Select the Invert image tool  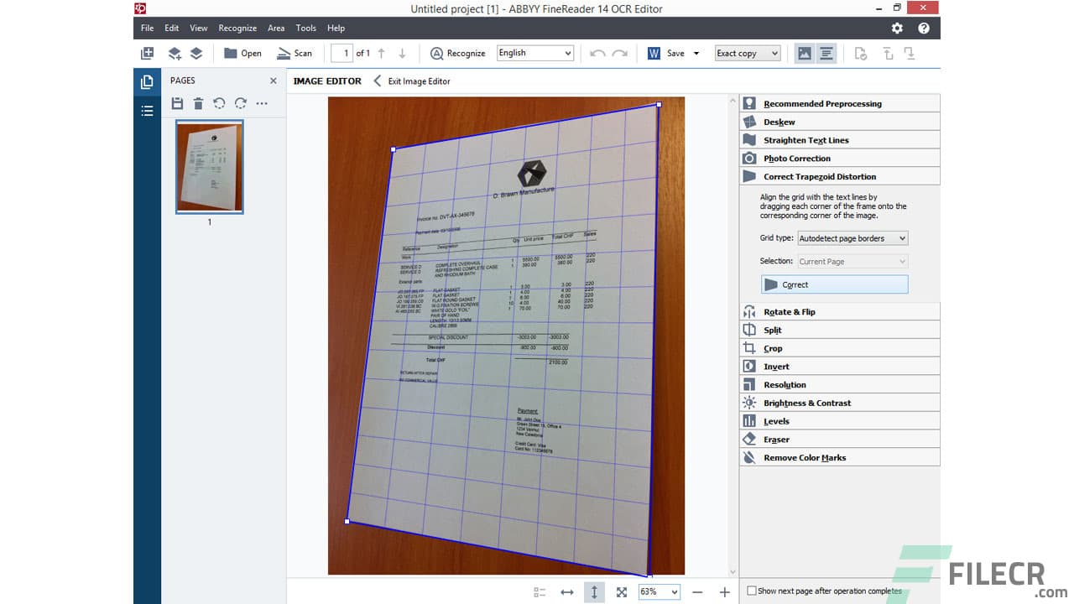[x=775, y=366]
